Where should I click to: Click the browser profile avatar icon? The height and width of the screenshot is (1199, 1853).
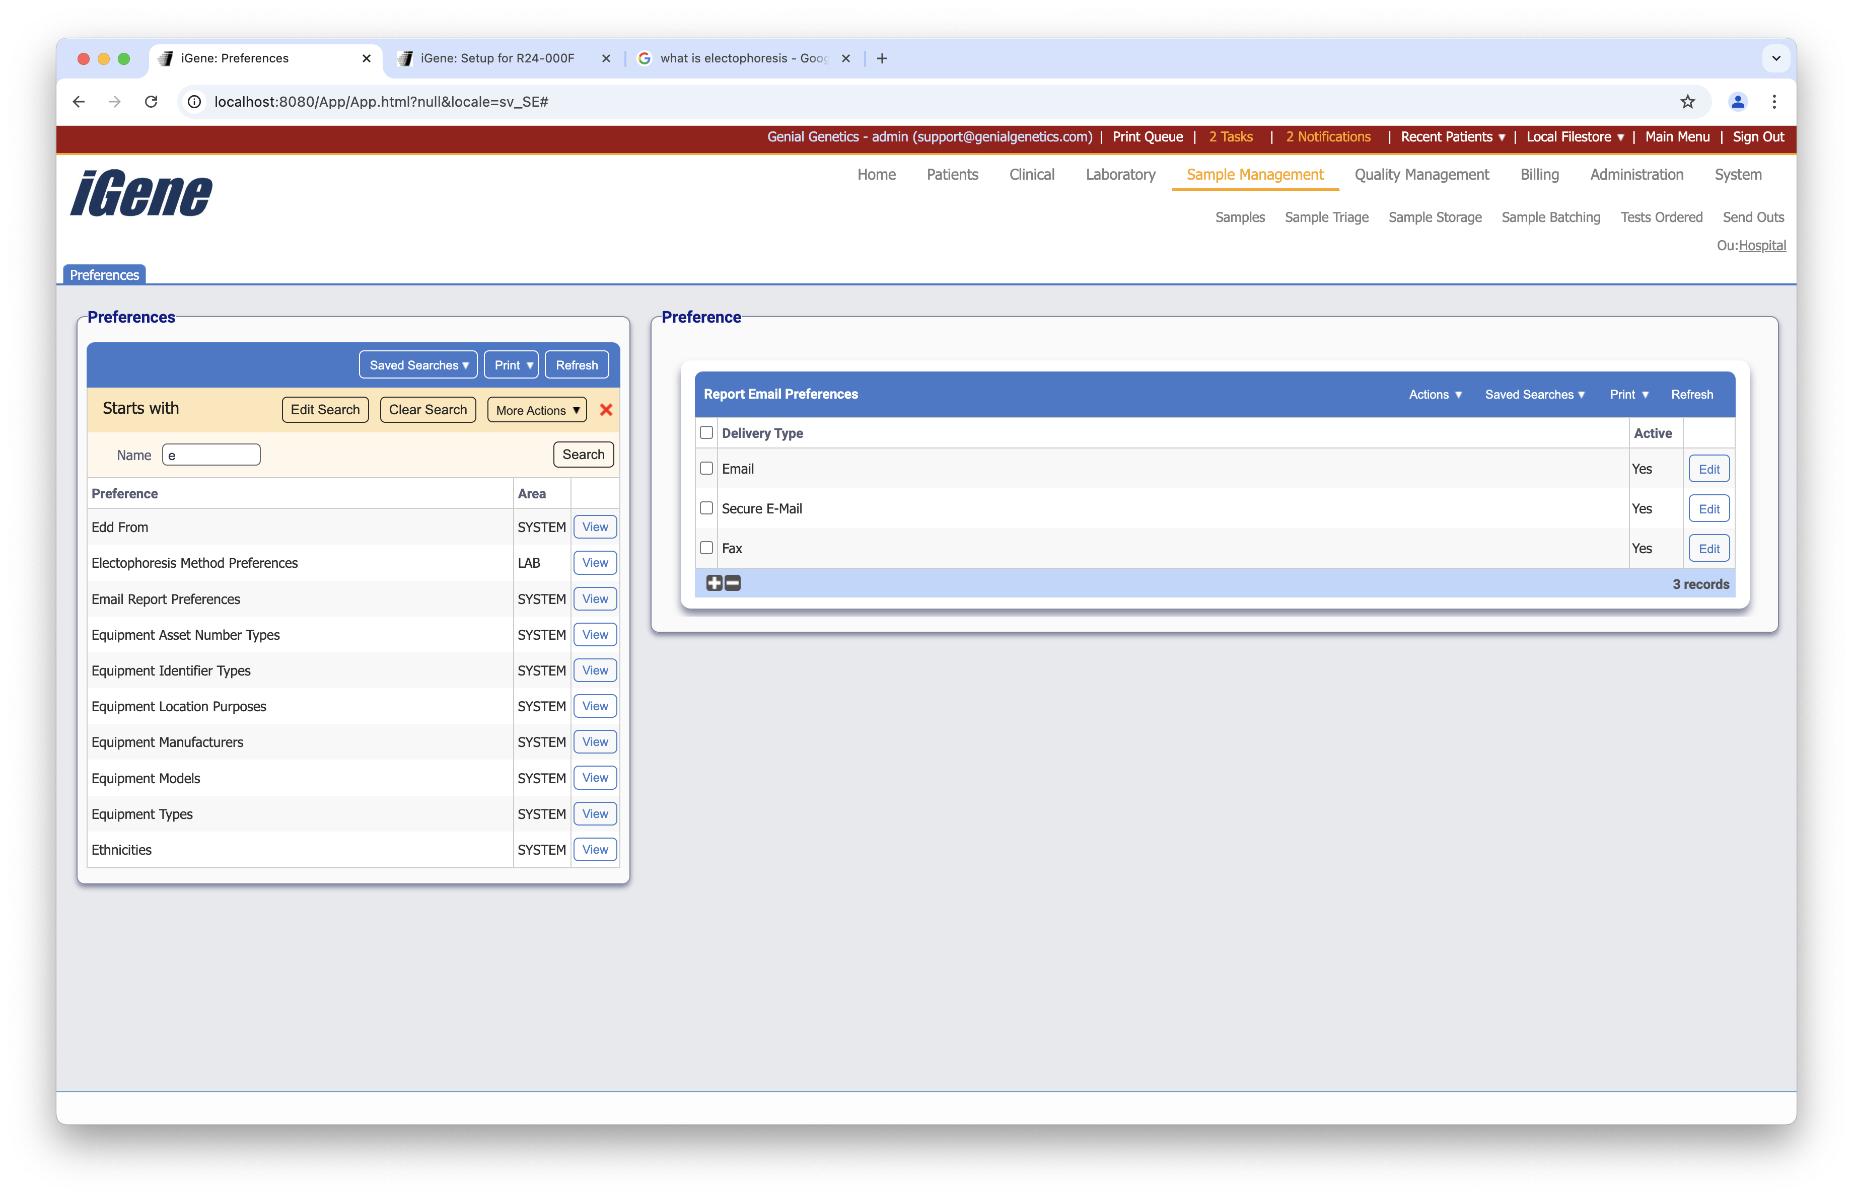pos(1737,102)
